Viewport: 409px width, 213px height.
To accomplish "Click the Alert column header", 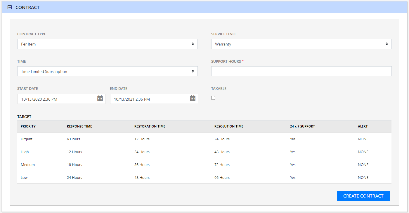I will (363, 126).
